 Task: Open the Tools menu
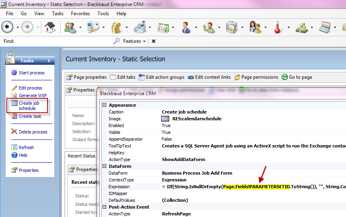coord(103,14)
